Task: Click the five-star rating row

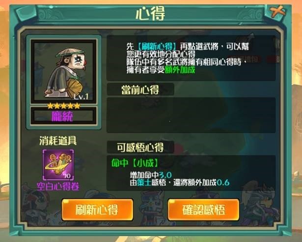Action: point(64,106)
